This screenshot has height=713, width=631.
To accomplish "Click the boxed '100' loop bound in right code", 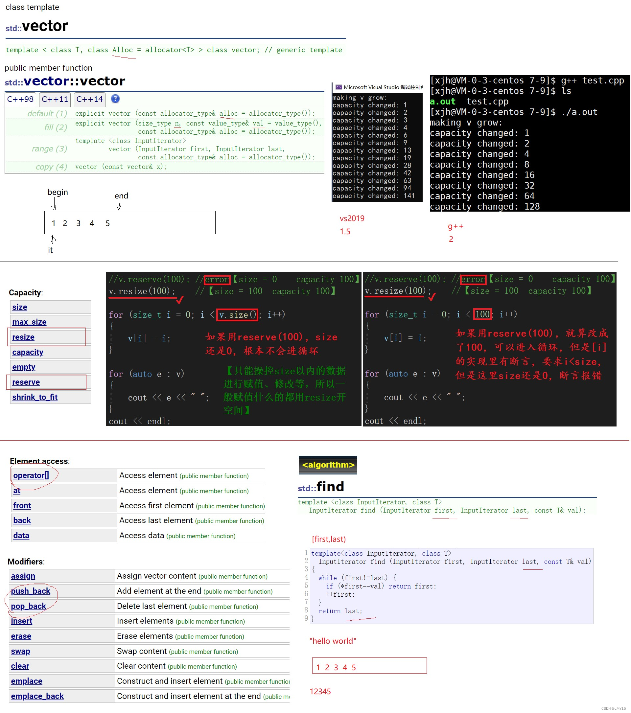I will point(482,314).
